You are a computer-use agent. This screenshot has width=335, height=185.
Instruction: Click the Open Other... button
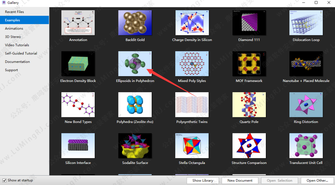pyautogui.click(x=317, y=180)
